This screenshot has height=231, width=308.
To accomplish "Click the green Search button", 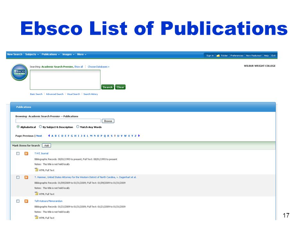I will point(108,87).
